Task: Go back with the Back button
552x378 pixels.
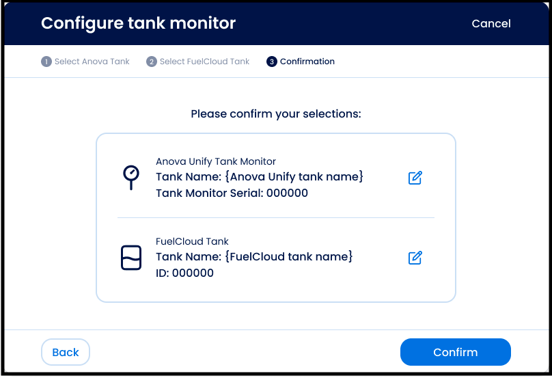Action: tap(66, 352)
